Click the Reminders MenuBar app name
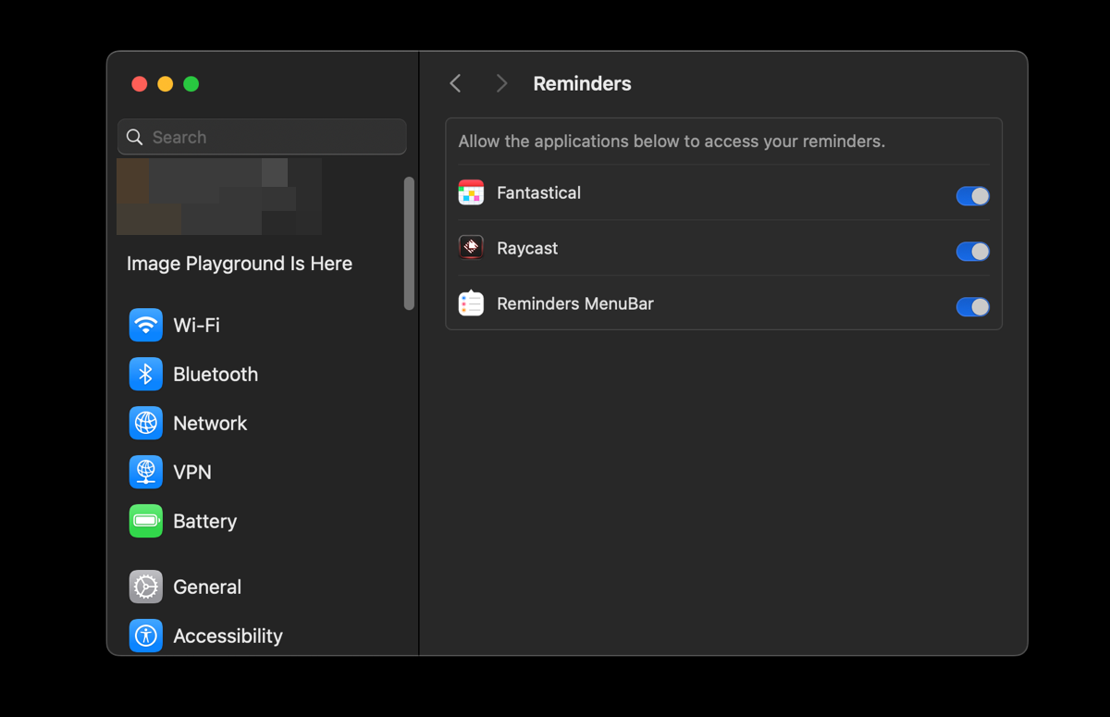 [x=575, y=303]
